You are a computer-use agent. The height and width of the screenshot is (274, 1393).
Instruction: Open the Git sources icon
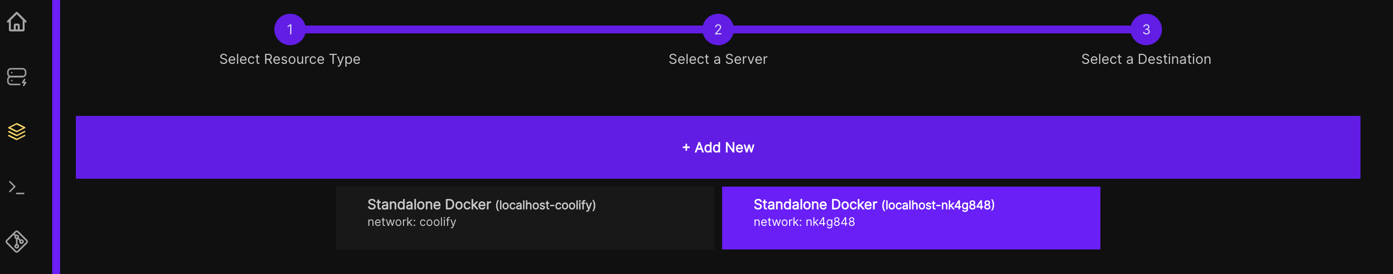(17, 241)
